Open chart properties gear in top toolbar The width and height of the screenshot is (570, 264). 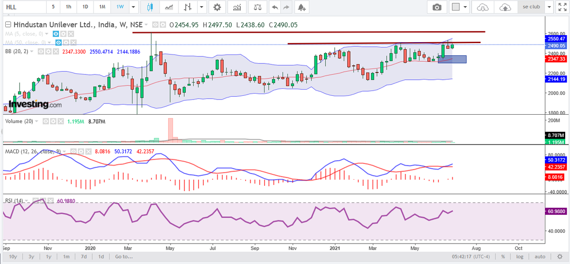point(217,7)
